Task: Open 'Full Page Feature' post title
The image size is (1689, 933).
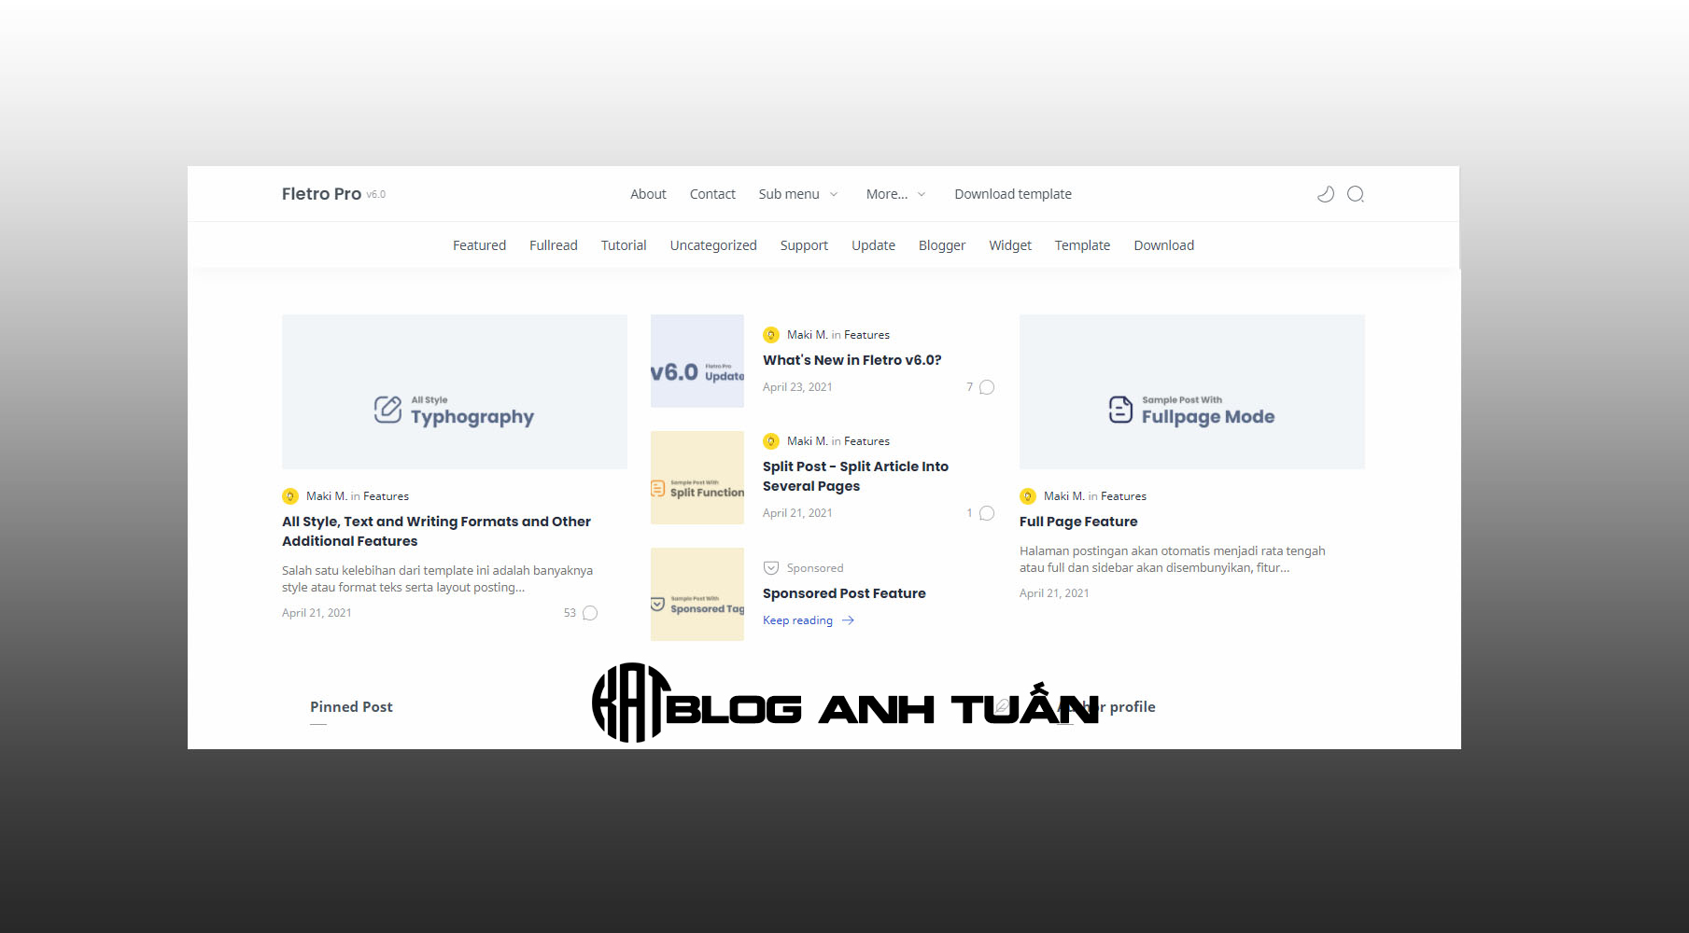Action: 1078,522
